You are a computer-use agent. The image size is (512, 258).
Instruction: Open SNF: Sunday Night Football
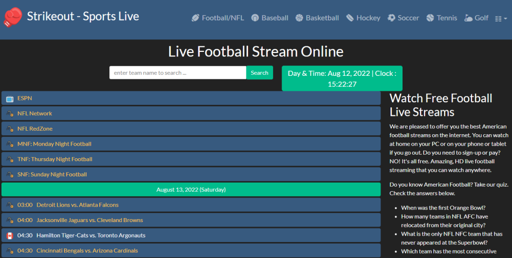pos(52,175)
